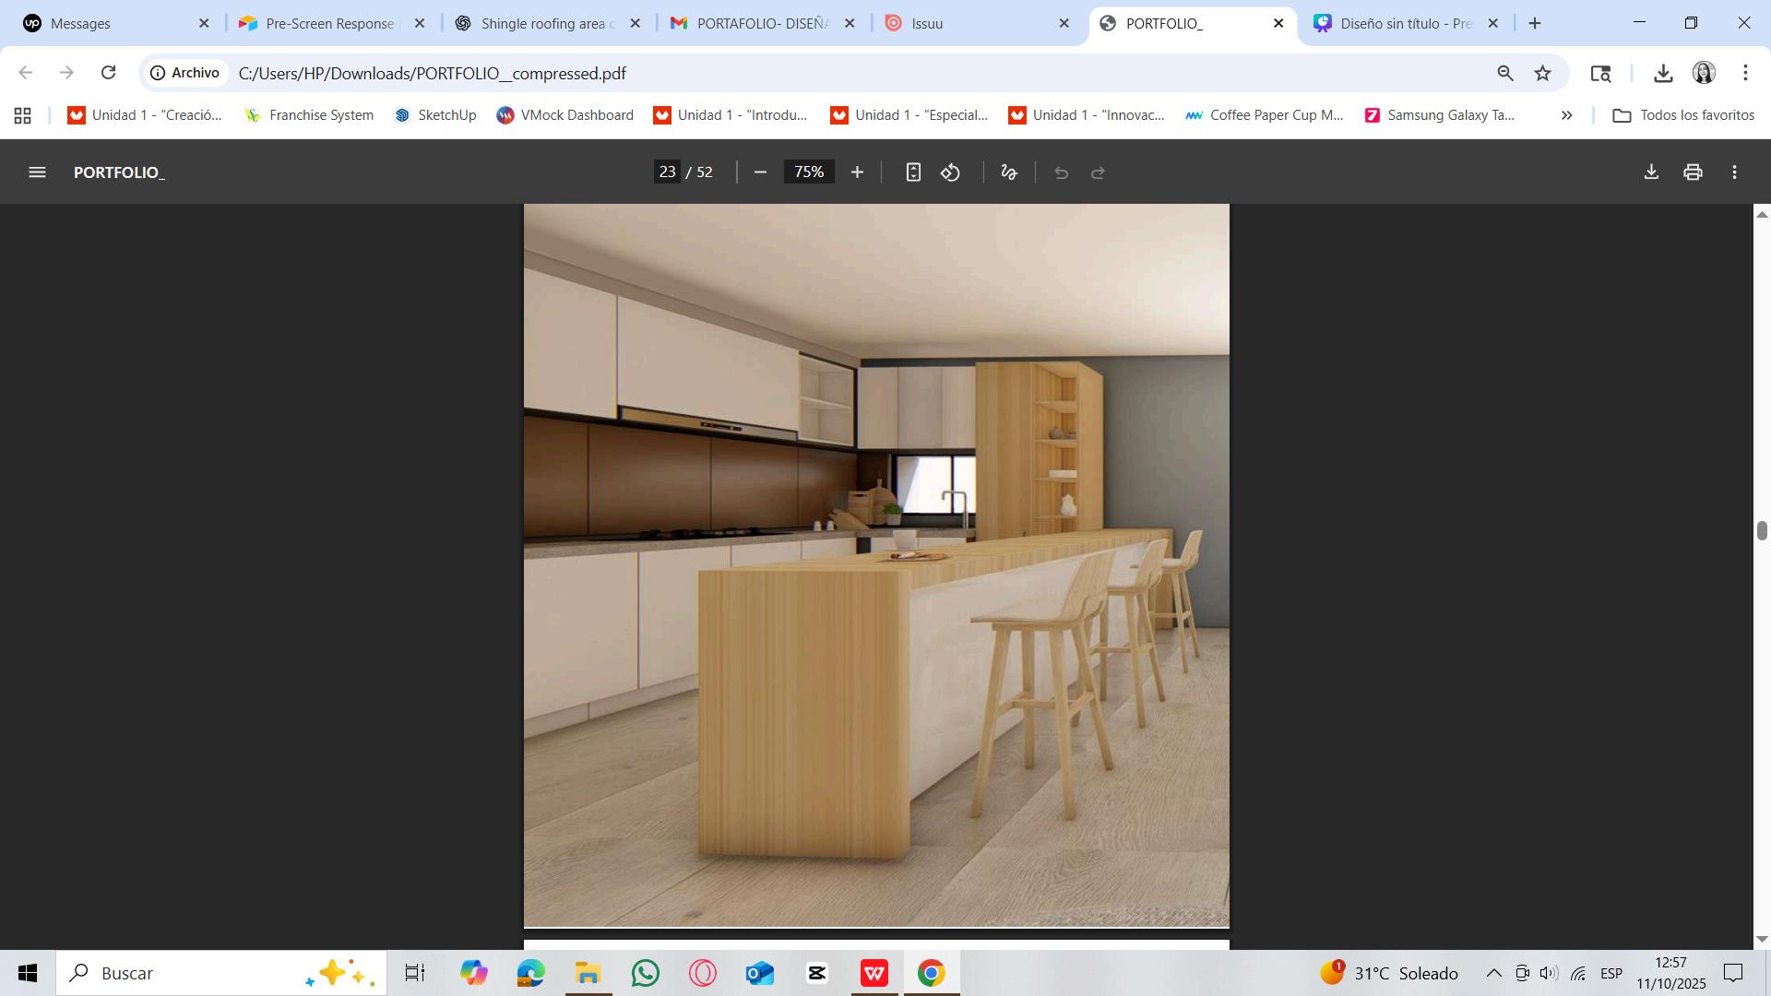Open the PDF viewer more actions menu

[x=1735, y=172]
